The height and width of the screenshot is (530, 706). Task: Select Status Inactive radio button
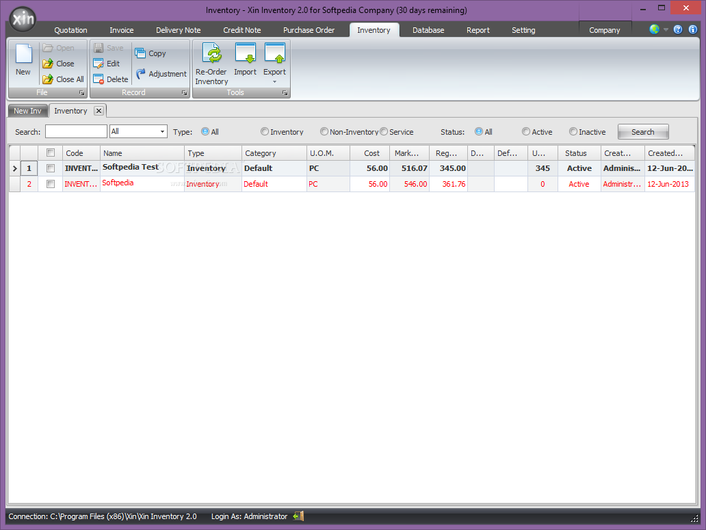pyautogui.click(x=573, y=131)
